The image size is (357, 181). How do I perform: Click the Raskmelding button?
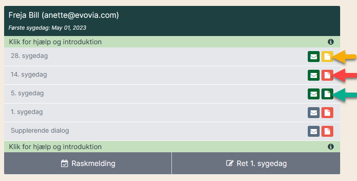pos(88,163)
